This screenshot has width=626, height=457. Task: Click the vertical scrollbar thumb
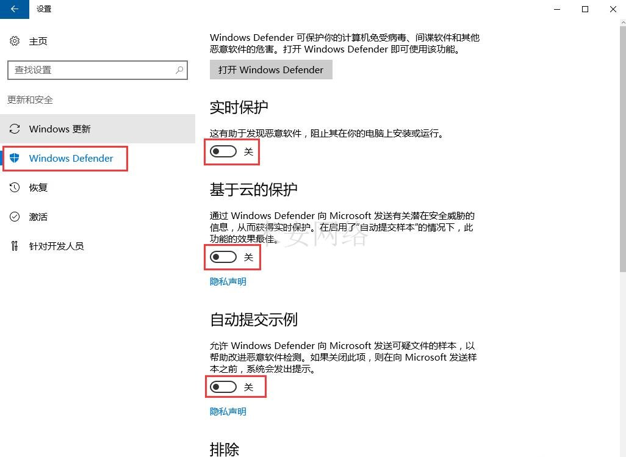click(x=623, y=149)
